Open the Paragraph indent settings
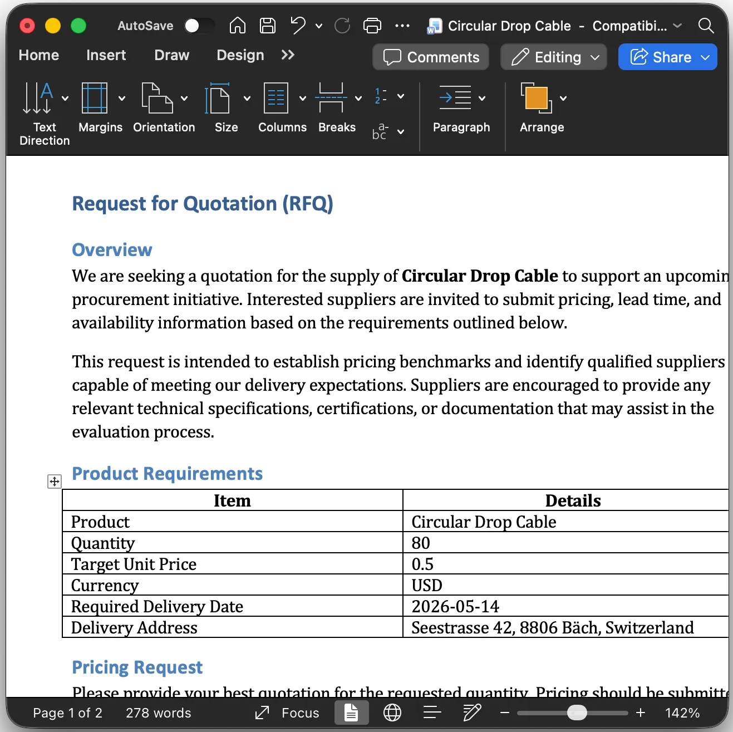This screenshot has height=732, width=733. [455, 98]
